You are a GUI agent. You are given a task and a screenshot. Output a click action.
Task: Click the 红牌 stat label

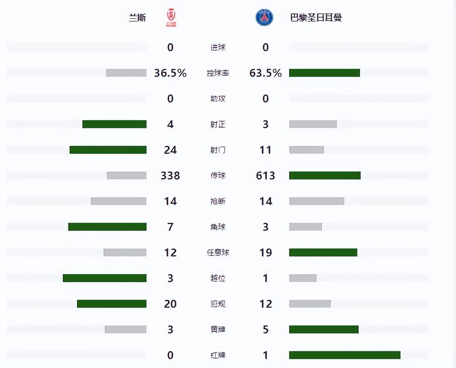tap(218, 355)
